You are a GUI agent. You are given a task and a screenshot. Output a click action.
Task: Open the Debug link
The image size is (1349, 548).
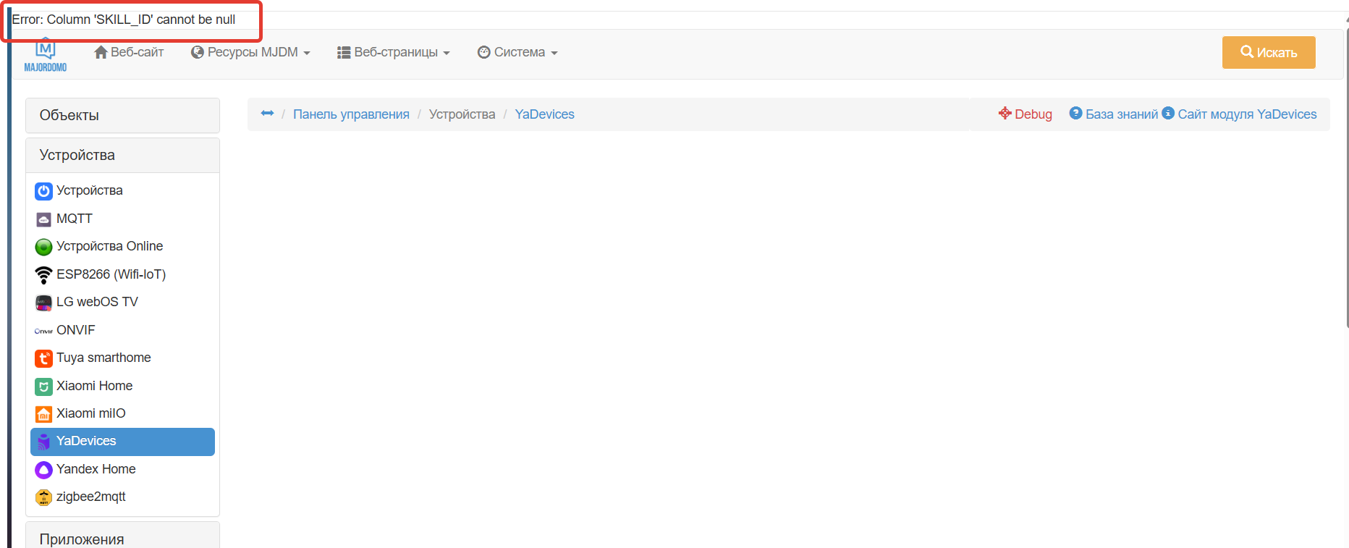click(1026, 114)
